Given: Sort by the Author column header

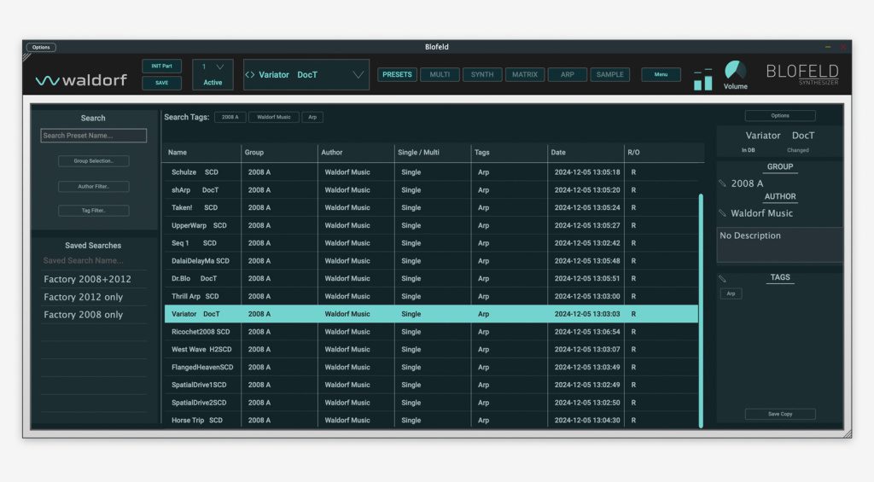Looking at the screenshot, I should coord(356,152).
